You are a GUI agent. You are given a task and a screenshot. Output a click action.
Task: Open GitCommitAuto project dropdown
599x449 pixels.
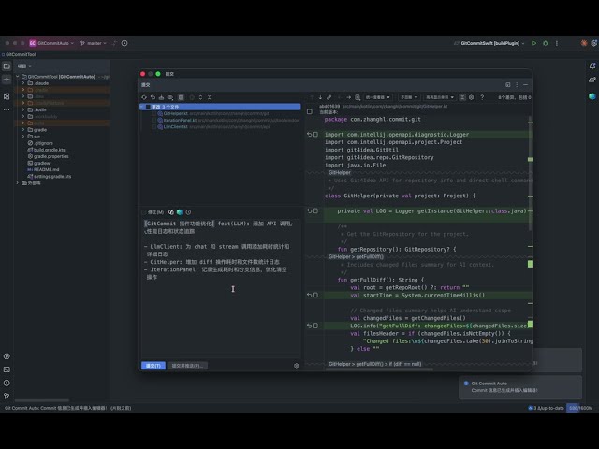51,43
